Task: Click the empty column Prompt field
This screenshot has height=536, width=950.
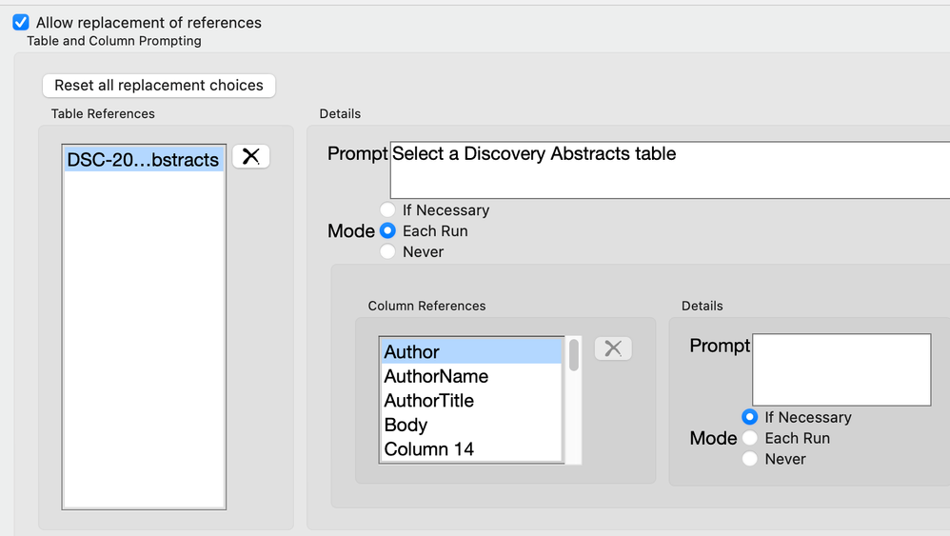Action: [841, 369]
